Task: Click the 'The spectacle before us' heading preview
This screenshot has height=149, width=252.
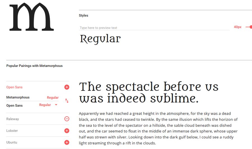Action: click(149, 92)
